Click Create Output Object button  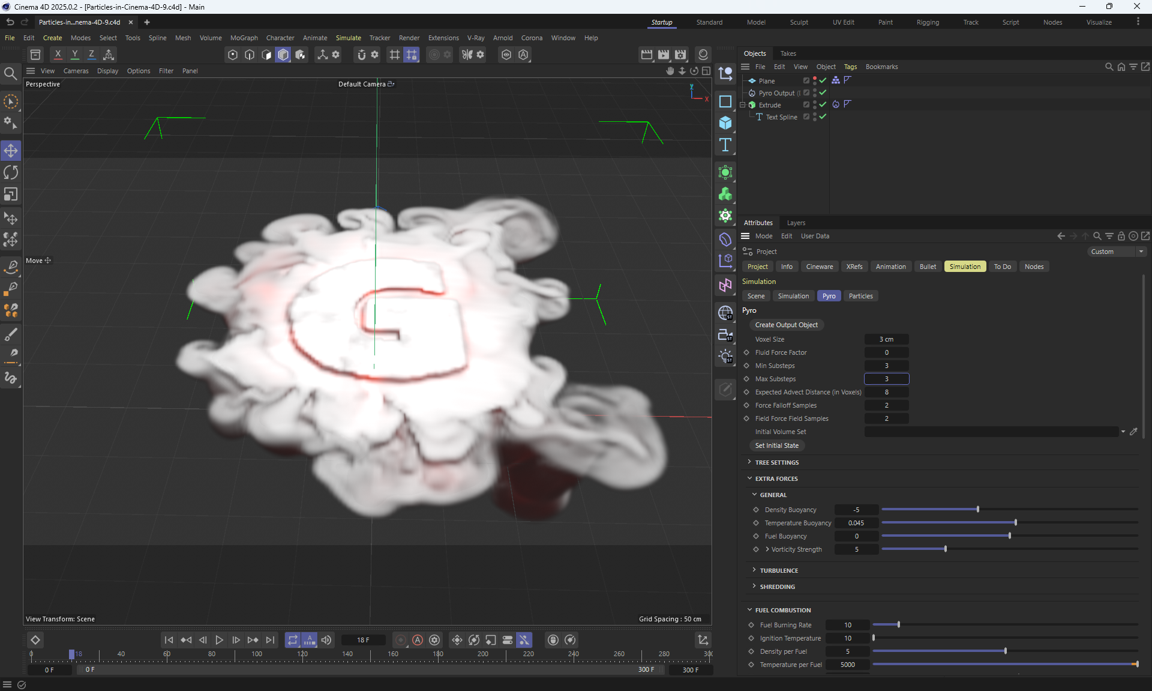(x=786, y=325)
